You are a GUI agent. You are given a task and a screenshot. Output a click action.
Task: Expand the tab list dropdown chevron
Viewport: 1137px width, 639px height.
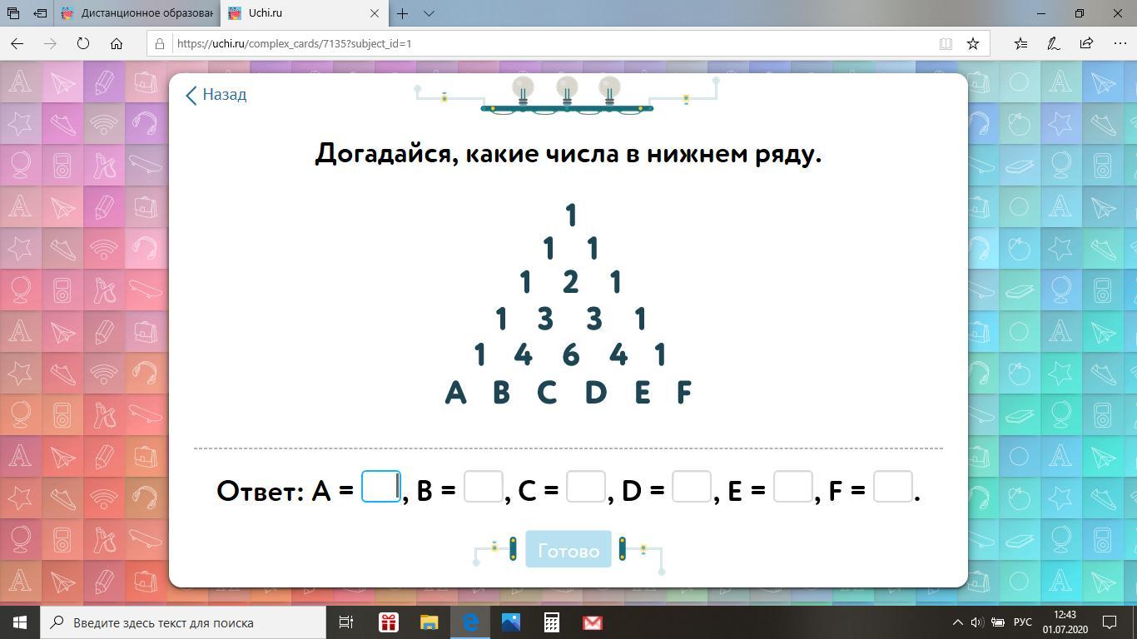429,13
